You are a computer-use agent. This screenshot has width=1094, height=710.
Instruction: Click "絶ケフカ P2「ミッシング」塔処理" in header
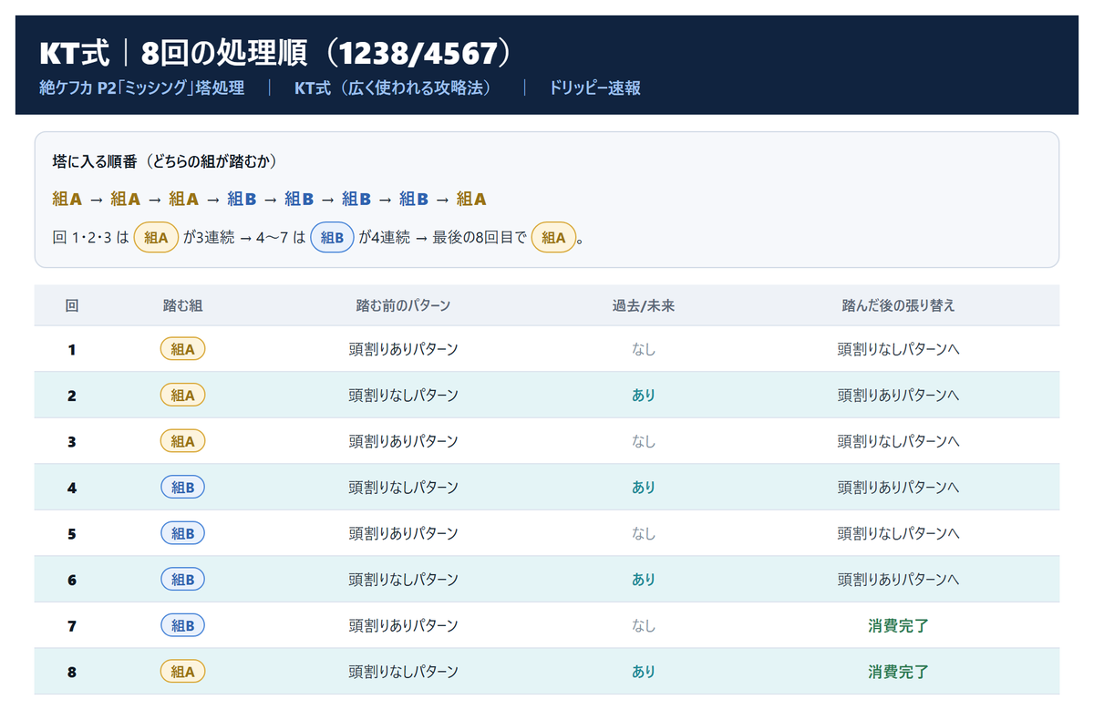pyautogui.click(x=142, y=88)
